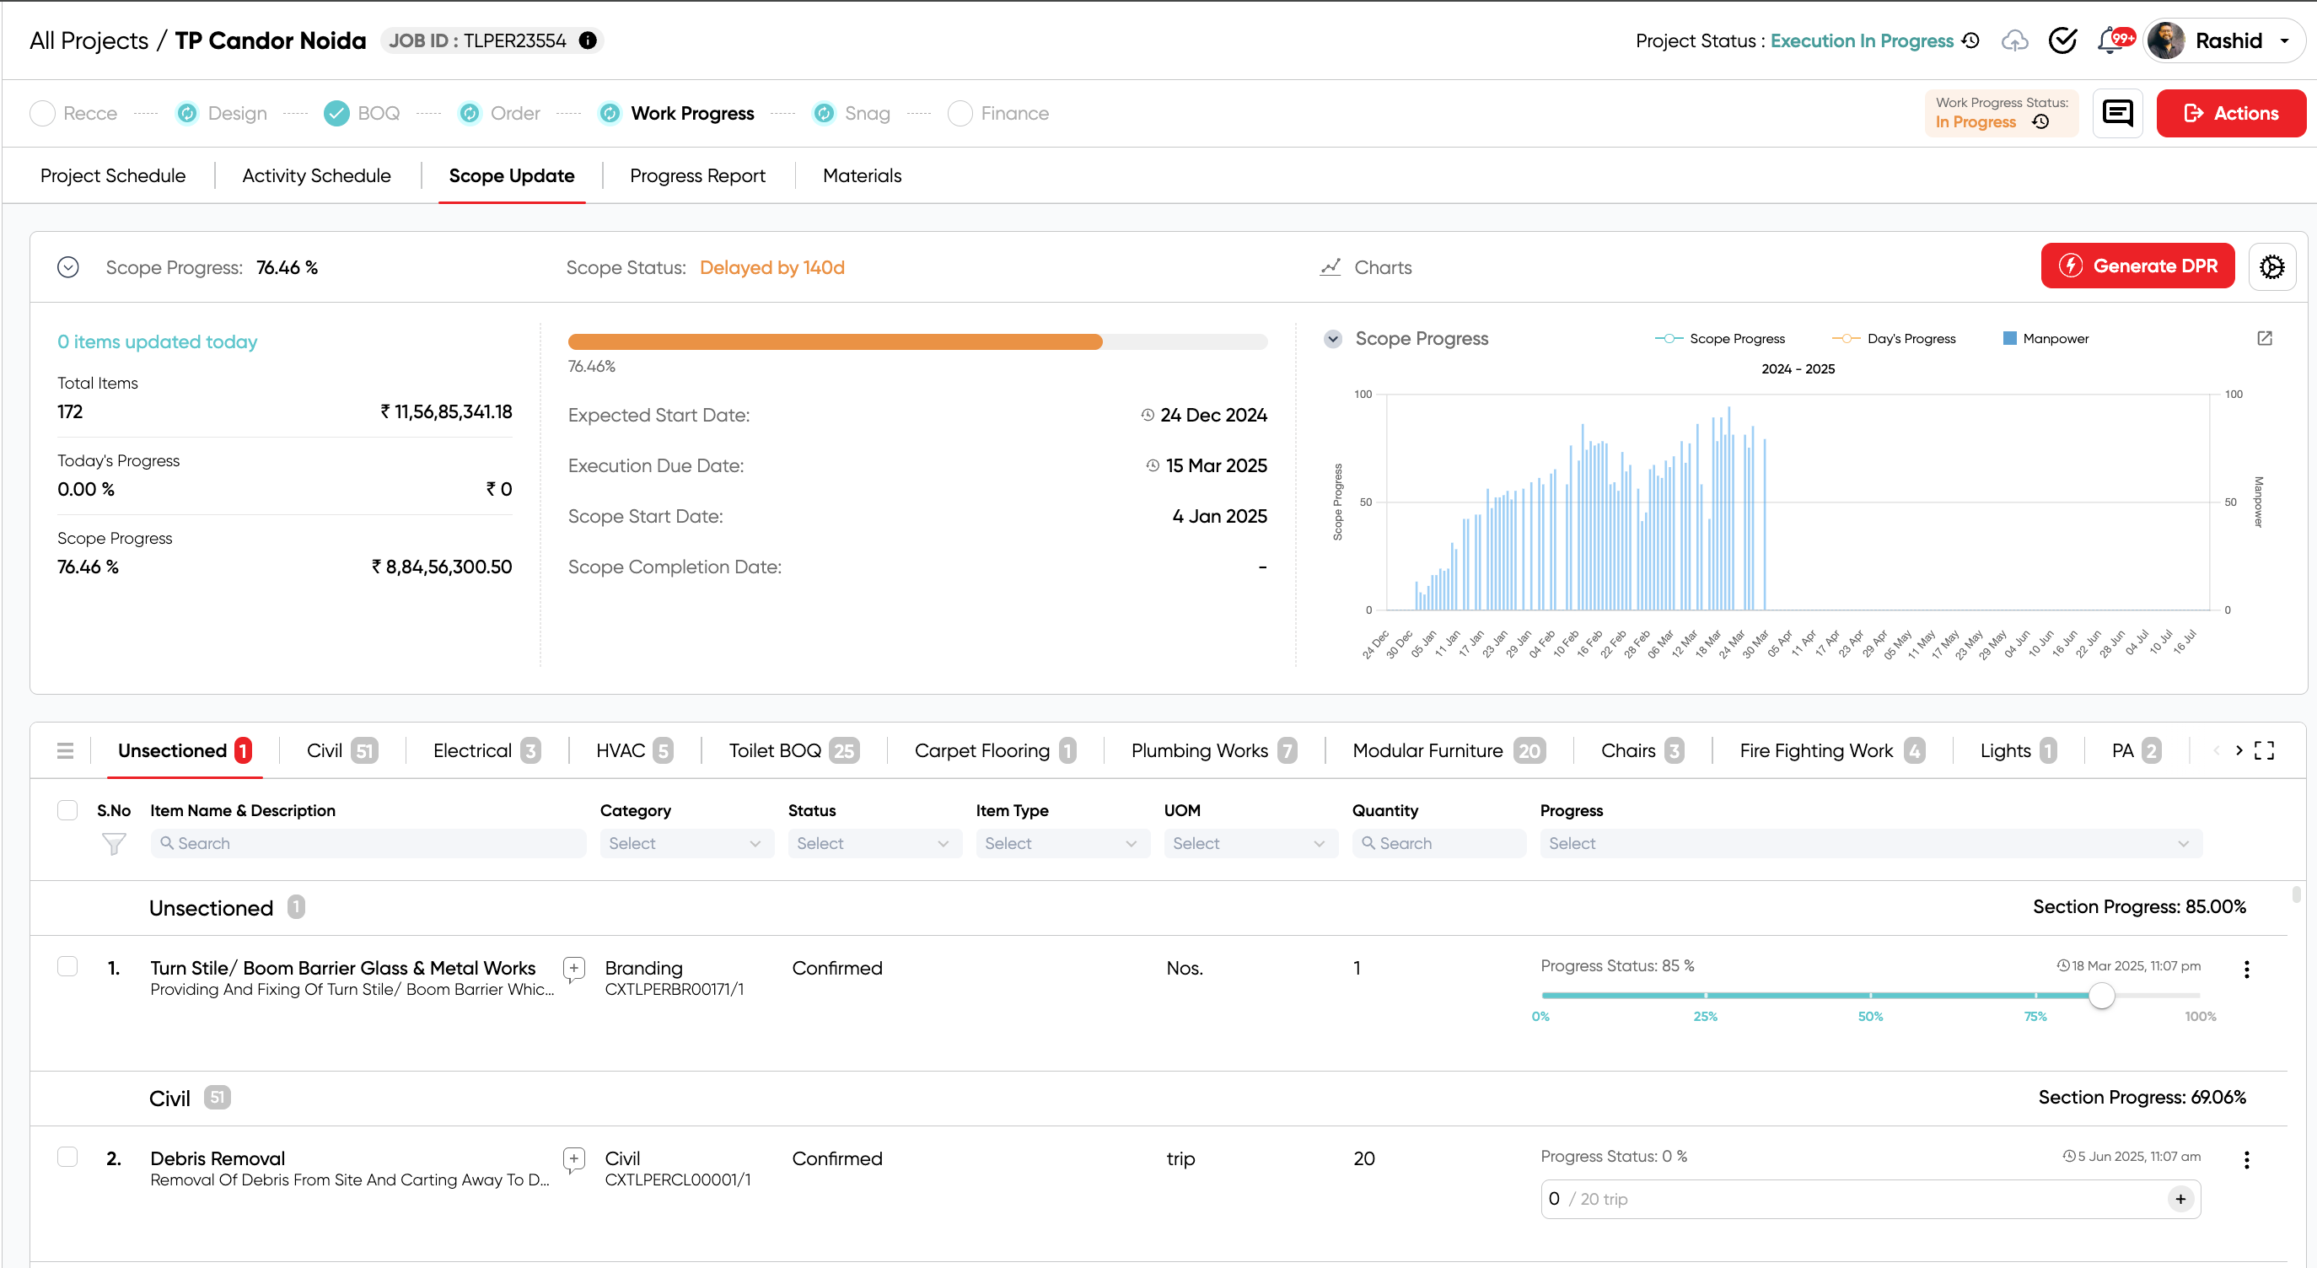2317x1268 pixels.
Task: Select the checkbox for Turn Stile item row
Action: click(x=67, y=966)
